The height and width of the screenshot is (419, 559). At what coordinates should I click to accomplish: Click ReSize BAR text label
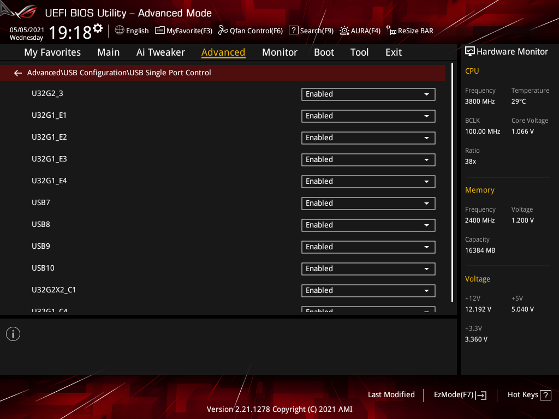415,31
